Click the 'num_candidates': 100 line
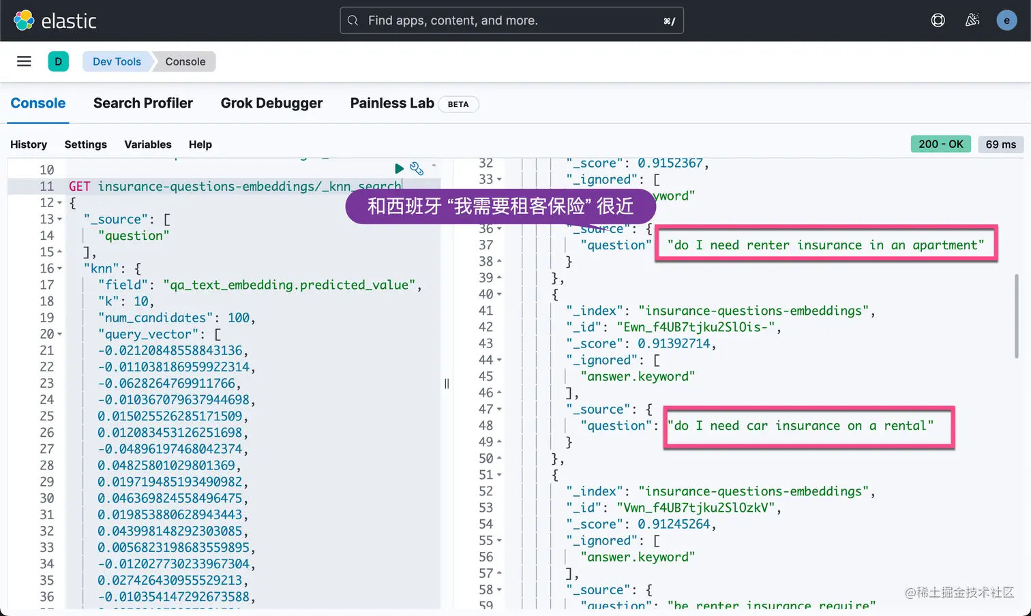 tap(176, 318)
